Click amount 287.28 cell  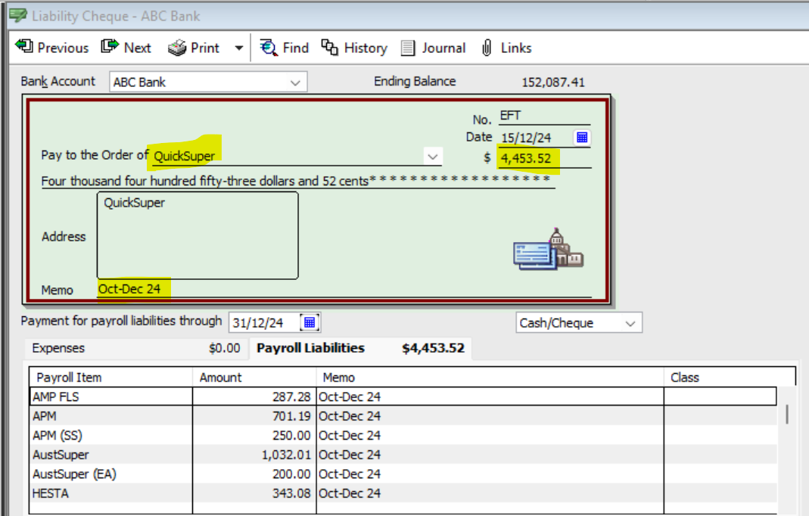point(254,396)
